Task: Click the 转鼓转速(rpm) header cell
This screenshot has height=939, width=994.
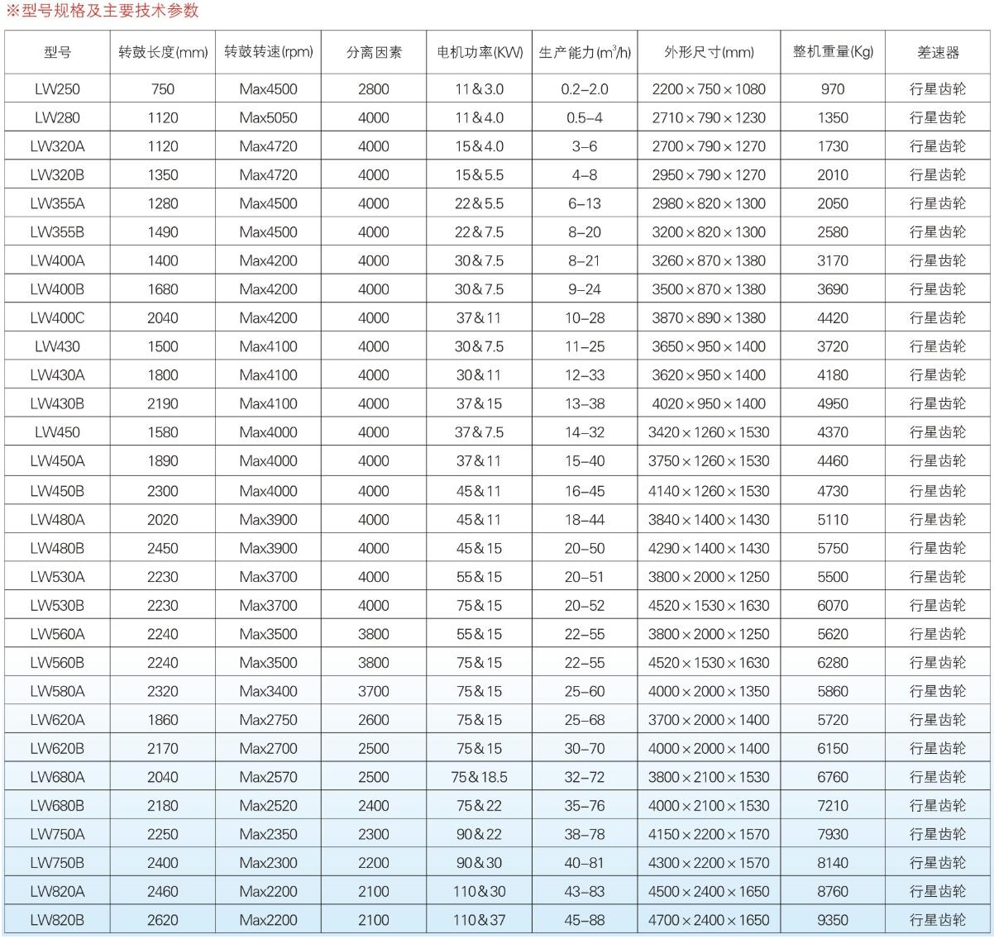Action: point(269,52)
